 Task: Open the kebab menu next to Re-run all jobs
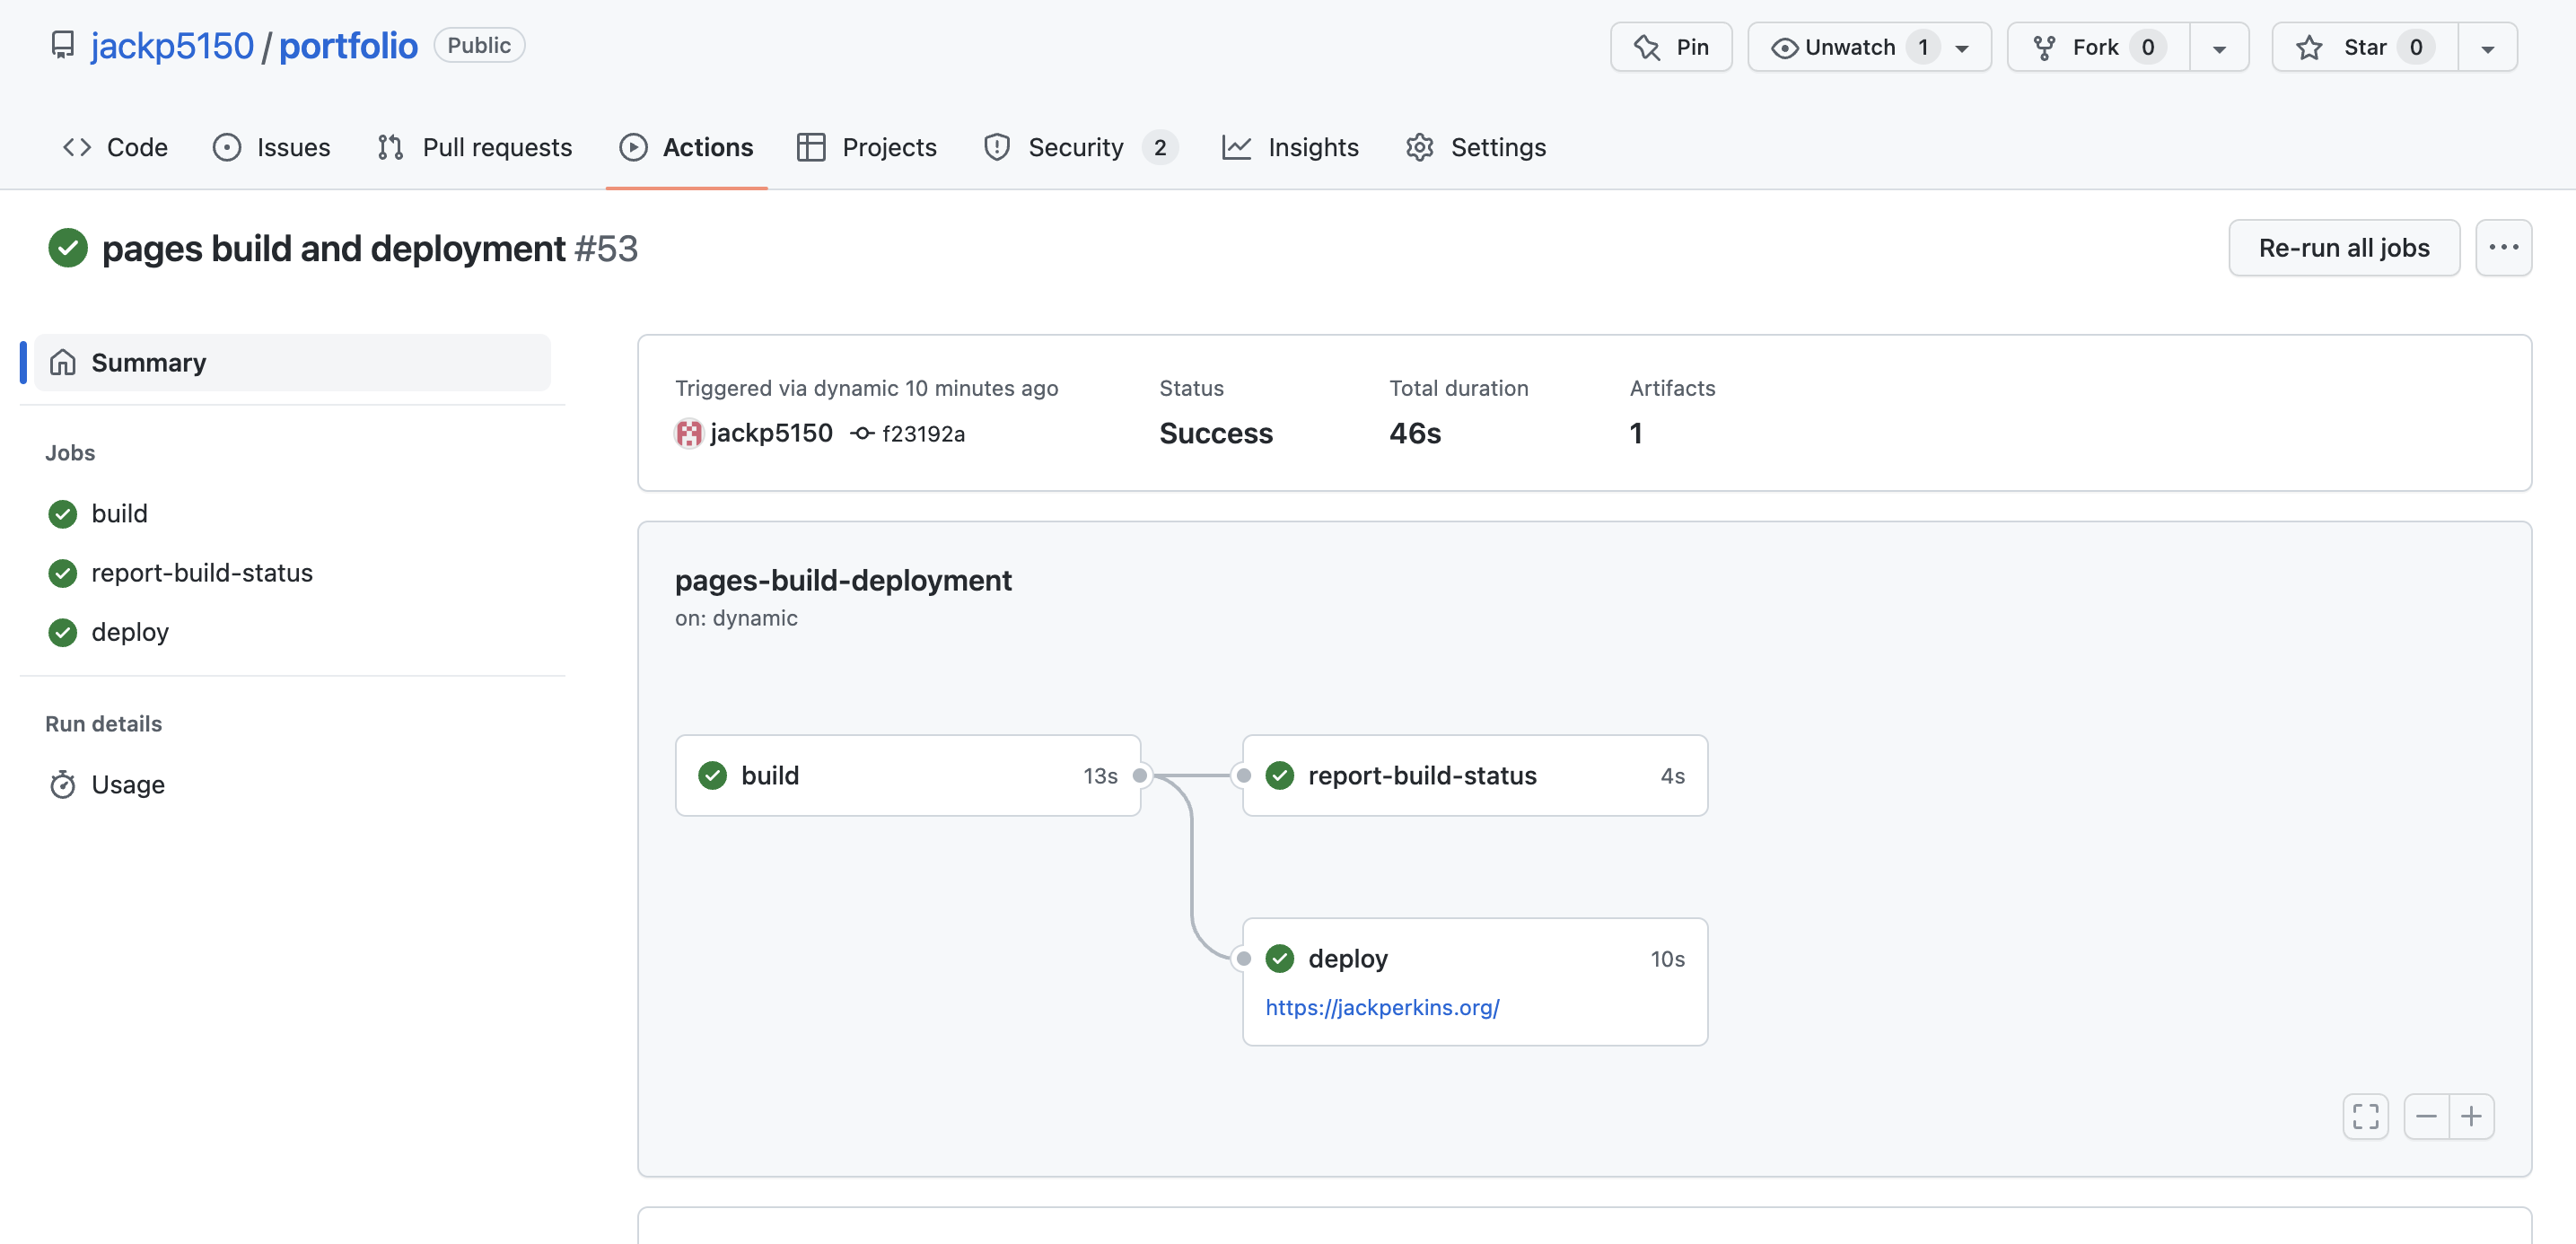pyautogui.click(x=2504, y=247)
